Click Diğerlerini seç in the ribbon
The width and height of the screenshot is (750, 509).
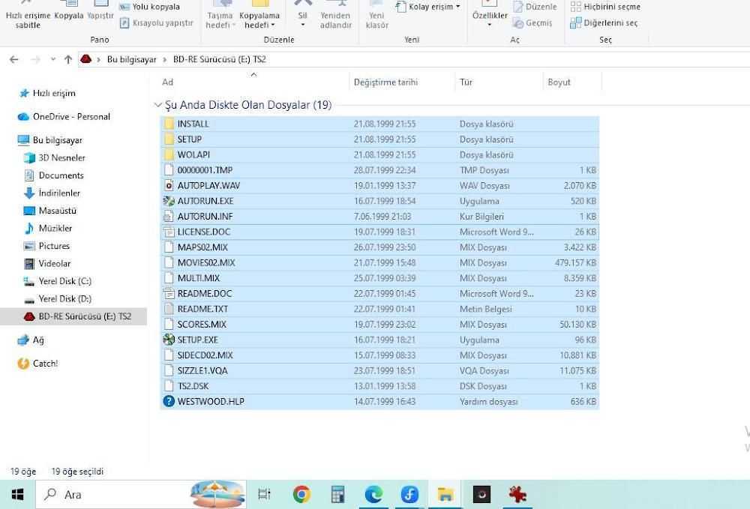pyautogui.click(x=604, y=23)
